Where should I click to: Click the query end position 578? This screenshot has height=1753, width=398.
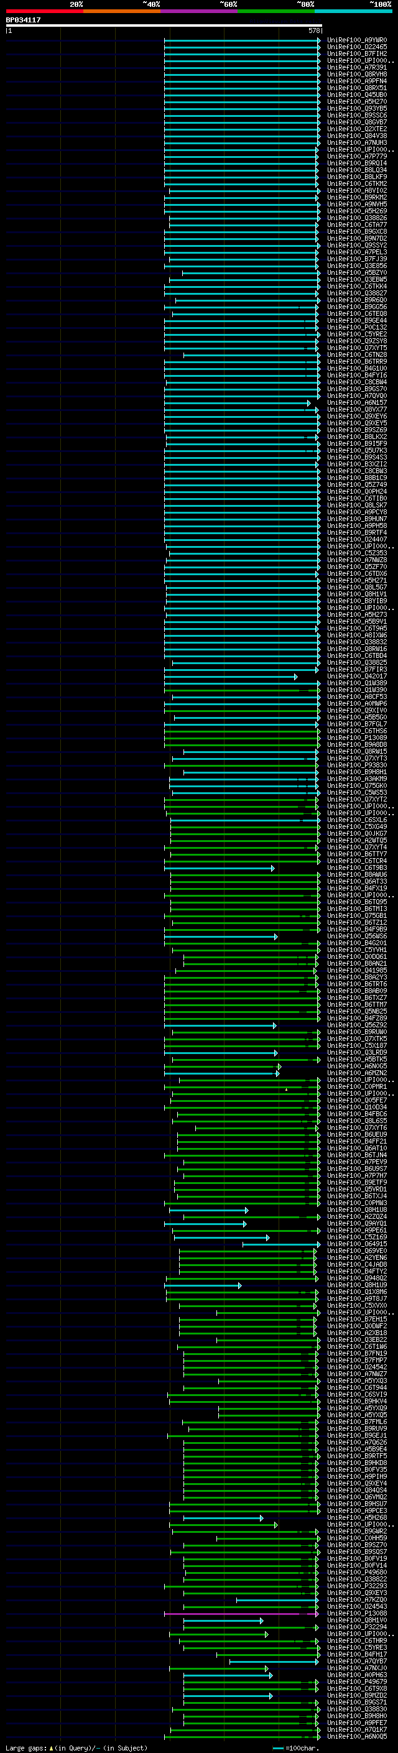[x=313, y=30]
